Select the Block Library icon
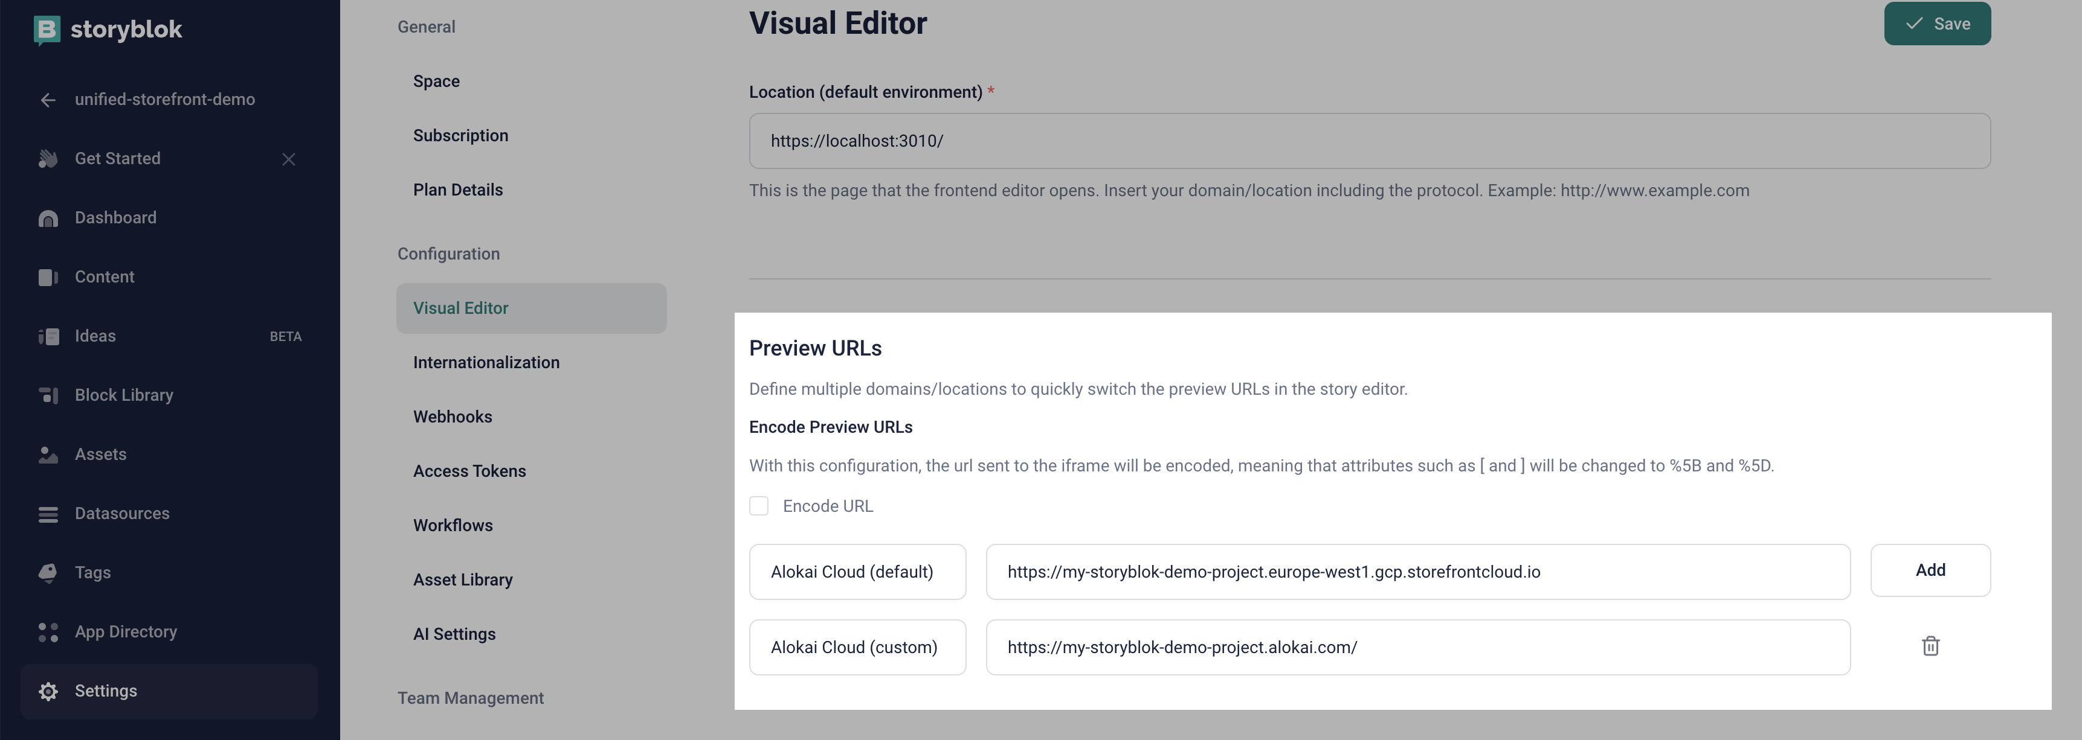The height and width of the screenshot is (740, 2082). point(48,394)
